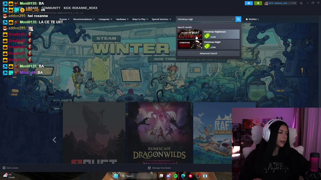
Task: Click the Manage Downloads label
Action: [x=161, y=168]
